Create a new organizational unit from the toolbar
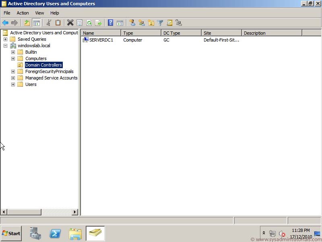This screenshot has height=242, width=322. coord(151,23)
